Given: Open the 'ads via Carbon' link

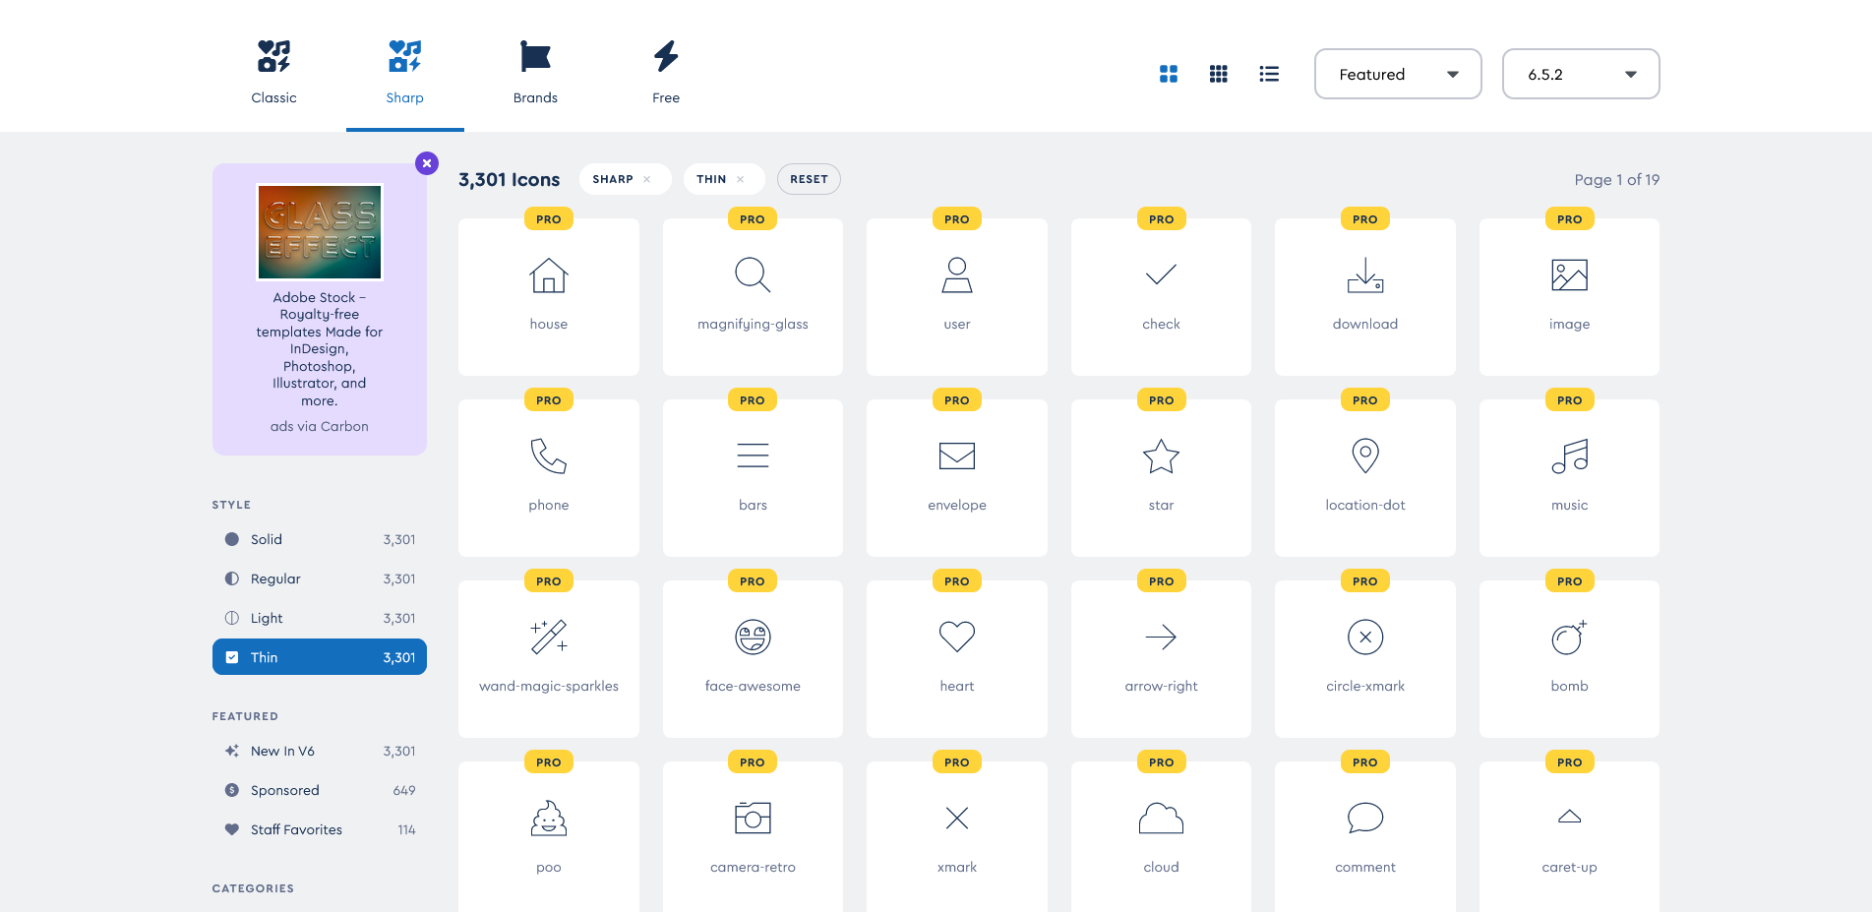Looking at the screenshot, I should [319, 426].
